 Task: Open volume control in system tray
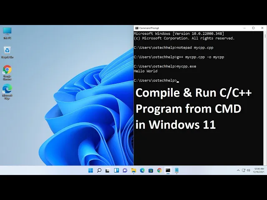249,170
